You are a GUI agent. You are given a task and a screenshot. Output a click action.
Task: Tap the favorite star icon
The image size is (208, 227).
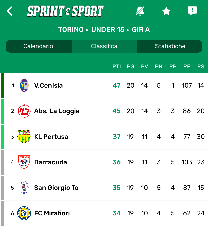coord(166,11)
